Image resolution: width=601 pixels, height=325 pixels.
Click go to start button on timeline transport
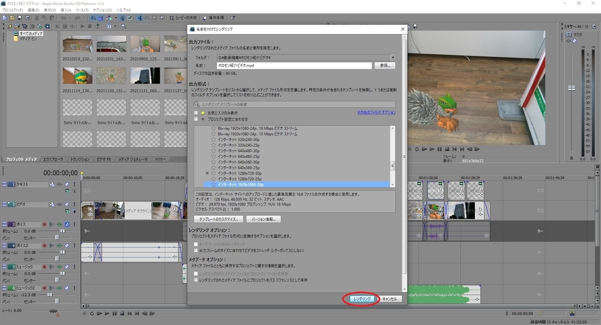tap(130, 313)
